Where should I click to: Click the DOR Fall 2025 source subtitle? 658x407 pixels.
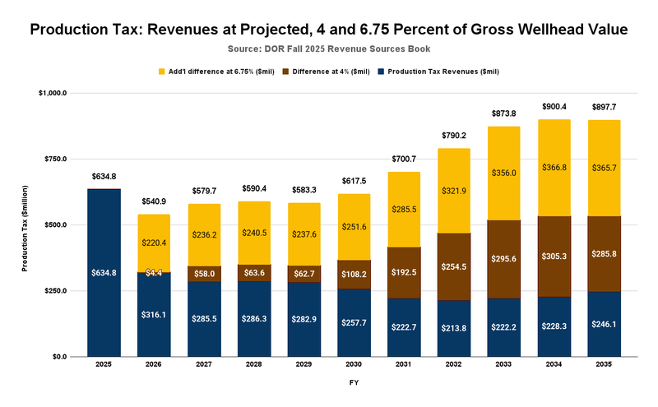pos(329,51)
